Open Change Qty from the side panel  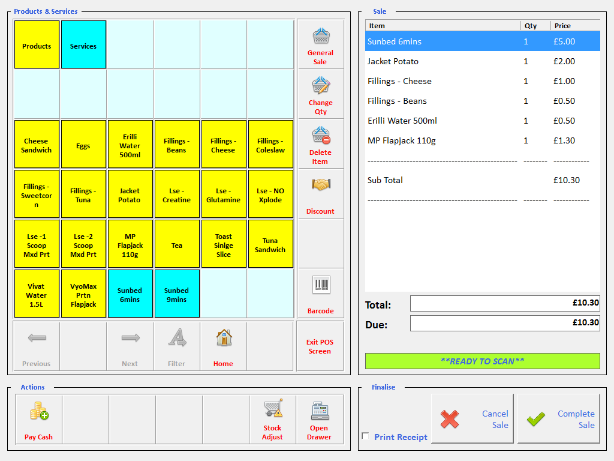[320, 86]
